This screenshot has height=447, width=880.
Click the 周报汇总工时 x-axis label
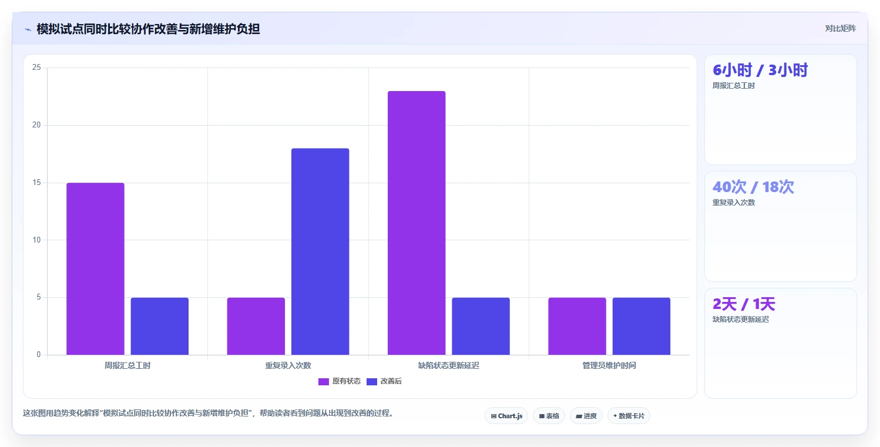127,365
